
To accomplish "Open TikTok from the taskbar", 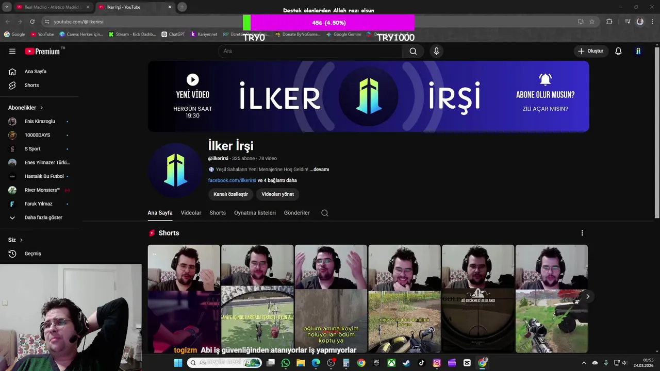I will [x=421, y=363].
